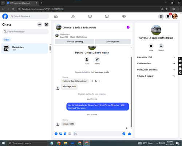Open View buyer profile link

pos(102,72)
